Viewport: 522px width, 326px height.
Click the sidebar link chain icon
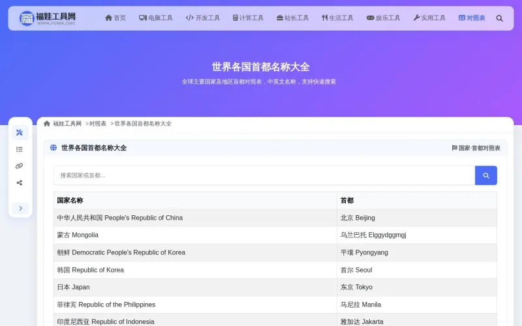(x=20, y=166)
